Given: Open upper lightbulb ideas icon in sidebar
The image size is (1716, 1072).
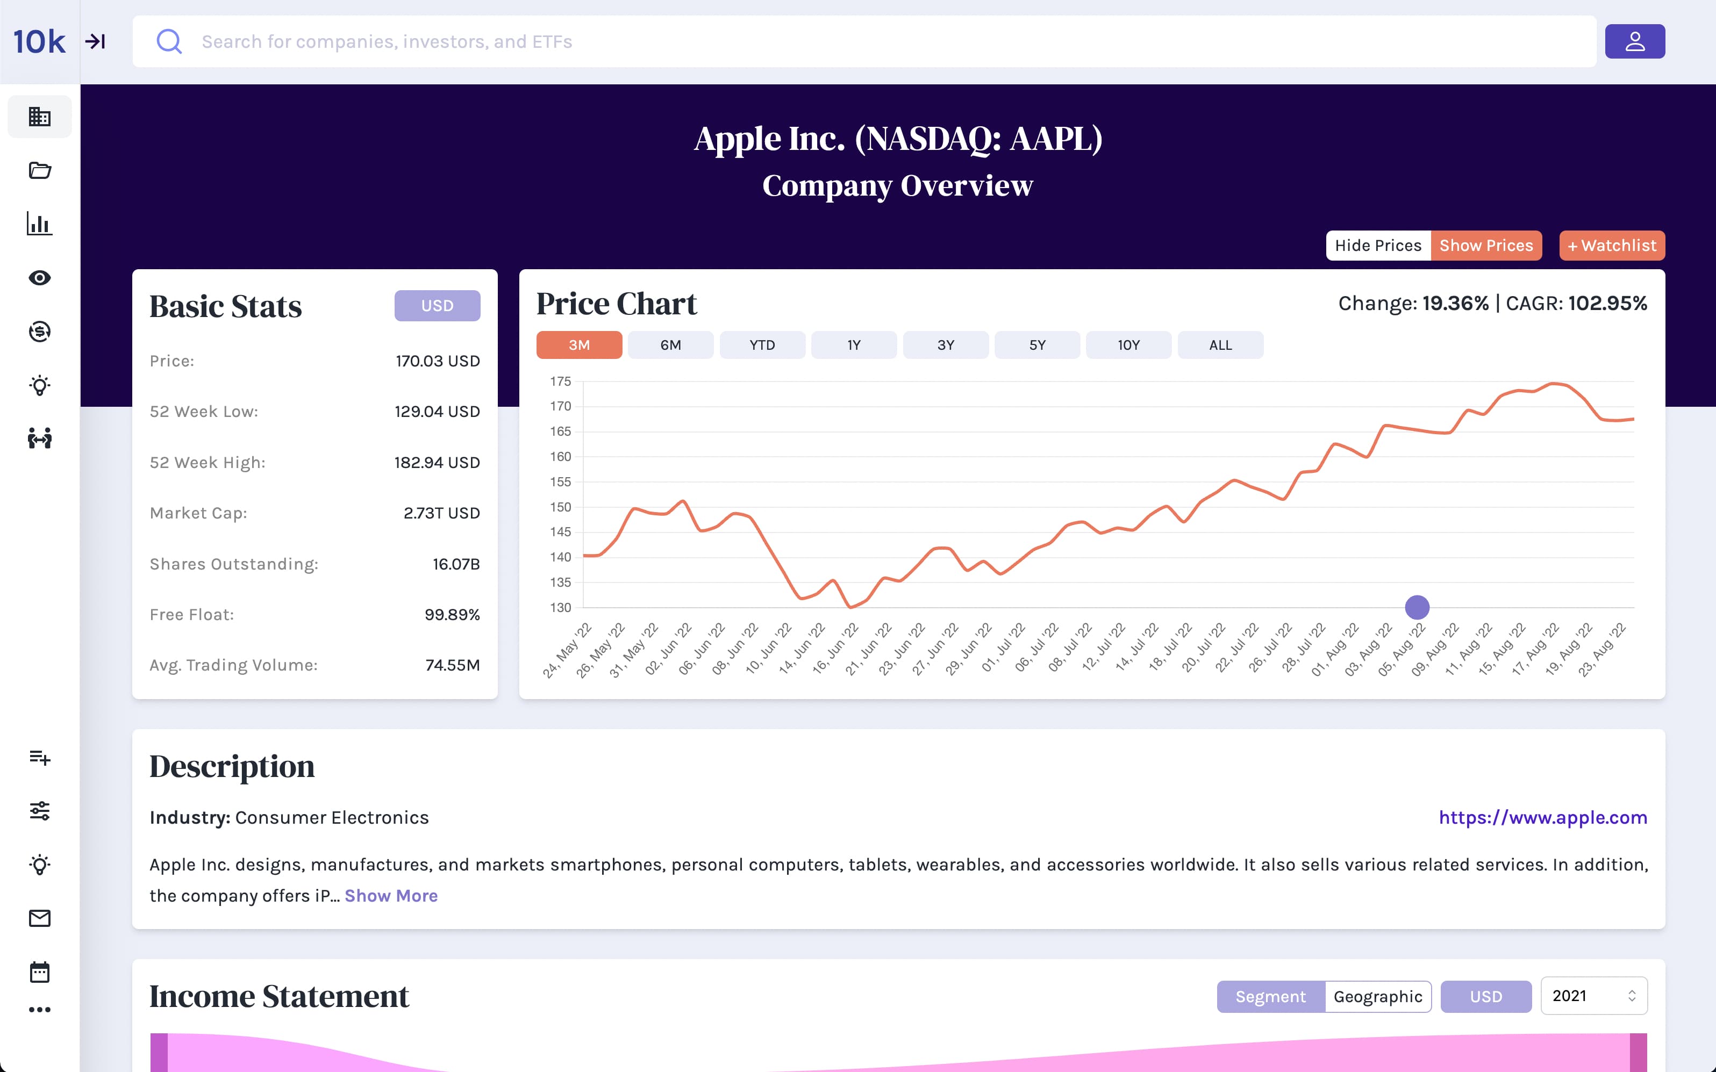Looking at the screenshot, I should [40, 385].
